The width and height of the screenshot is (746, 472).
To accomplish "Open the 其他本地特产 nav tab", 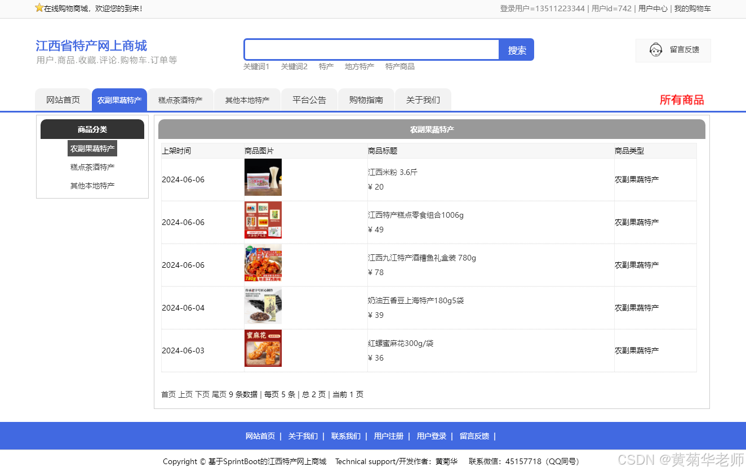I will [247, 100].
